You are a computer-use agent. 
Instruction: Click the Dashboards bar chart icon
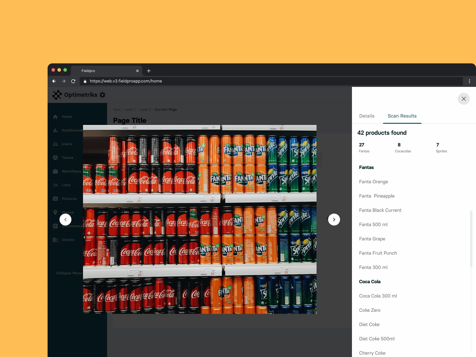click(55, 130)
